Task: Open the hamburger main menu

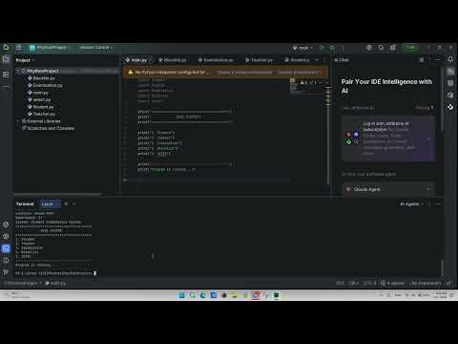Action: click(x=19, y=48)
